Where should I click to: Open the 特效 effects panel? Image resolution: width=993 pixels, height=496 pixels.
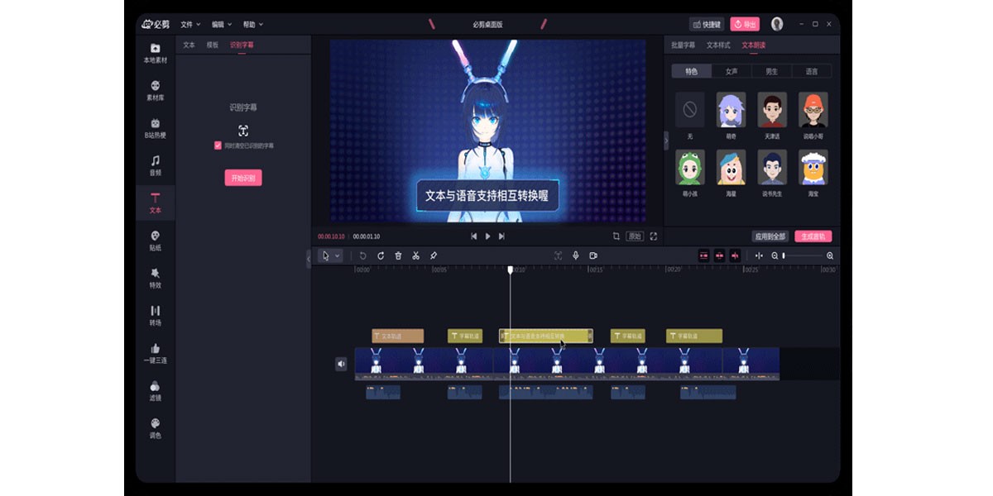click(x=156, y=279)
